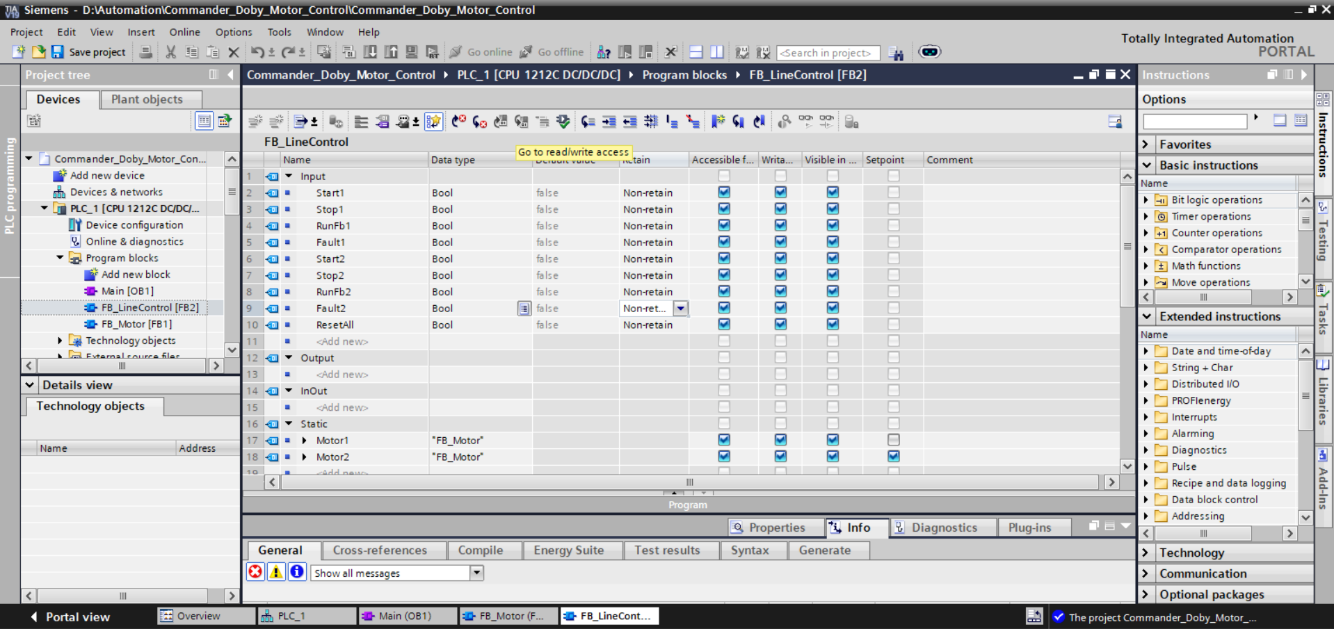Uncheck Writable checkbox for Stop1
Viewport: 1334px width, 629px height.
(x=780, y=209)
